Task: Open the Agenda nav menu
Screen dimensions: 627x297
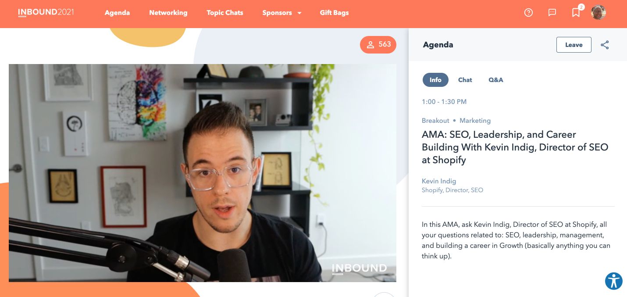Action: pyautogui.click(x=117, y=13)
